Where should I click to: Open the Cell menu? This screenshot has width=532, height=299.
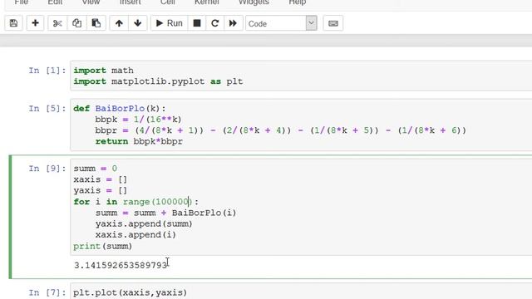click(x=168, y=2)
